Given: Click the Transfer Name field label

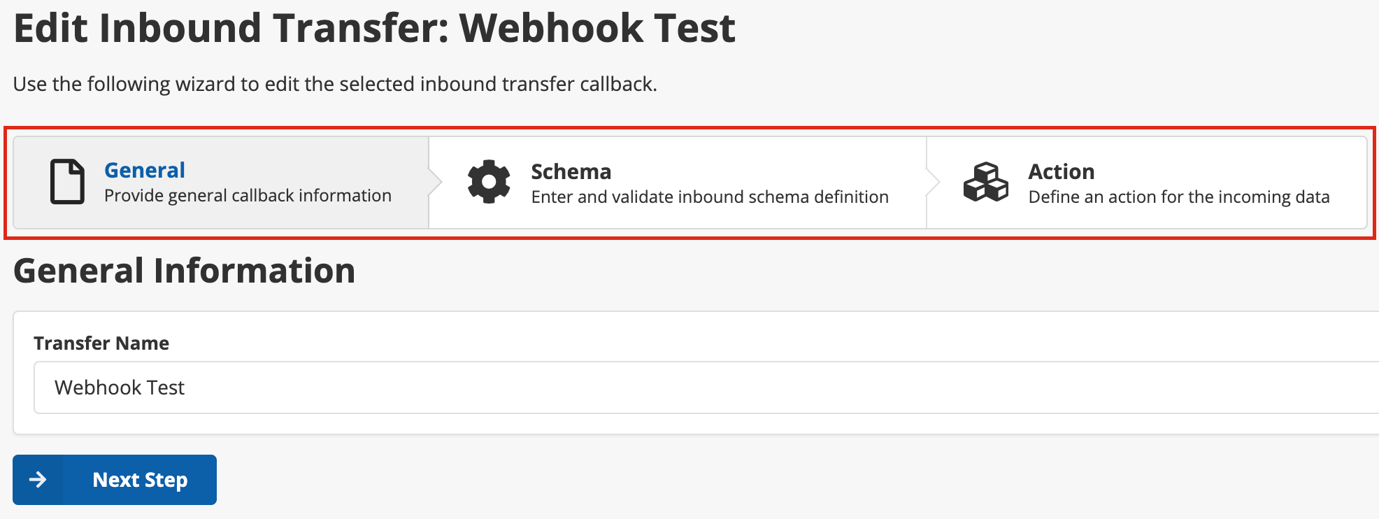Looking at the screenshot, I should [x=101, y=343].
